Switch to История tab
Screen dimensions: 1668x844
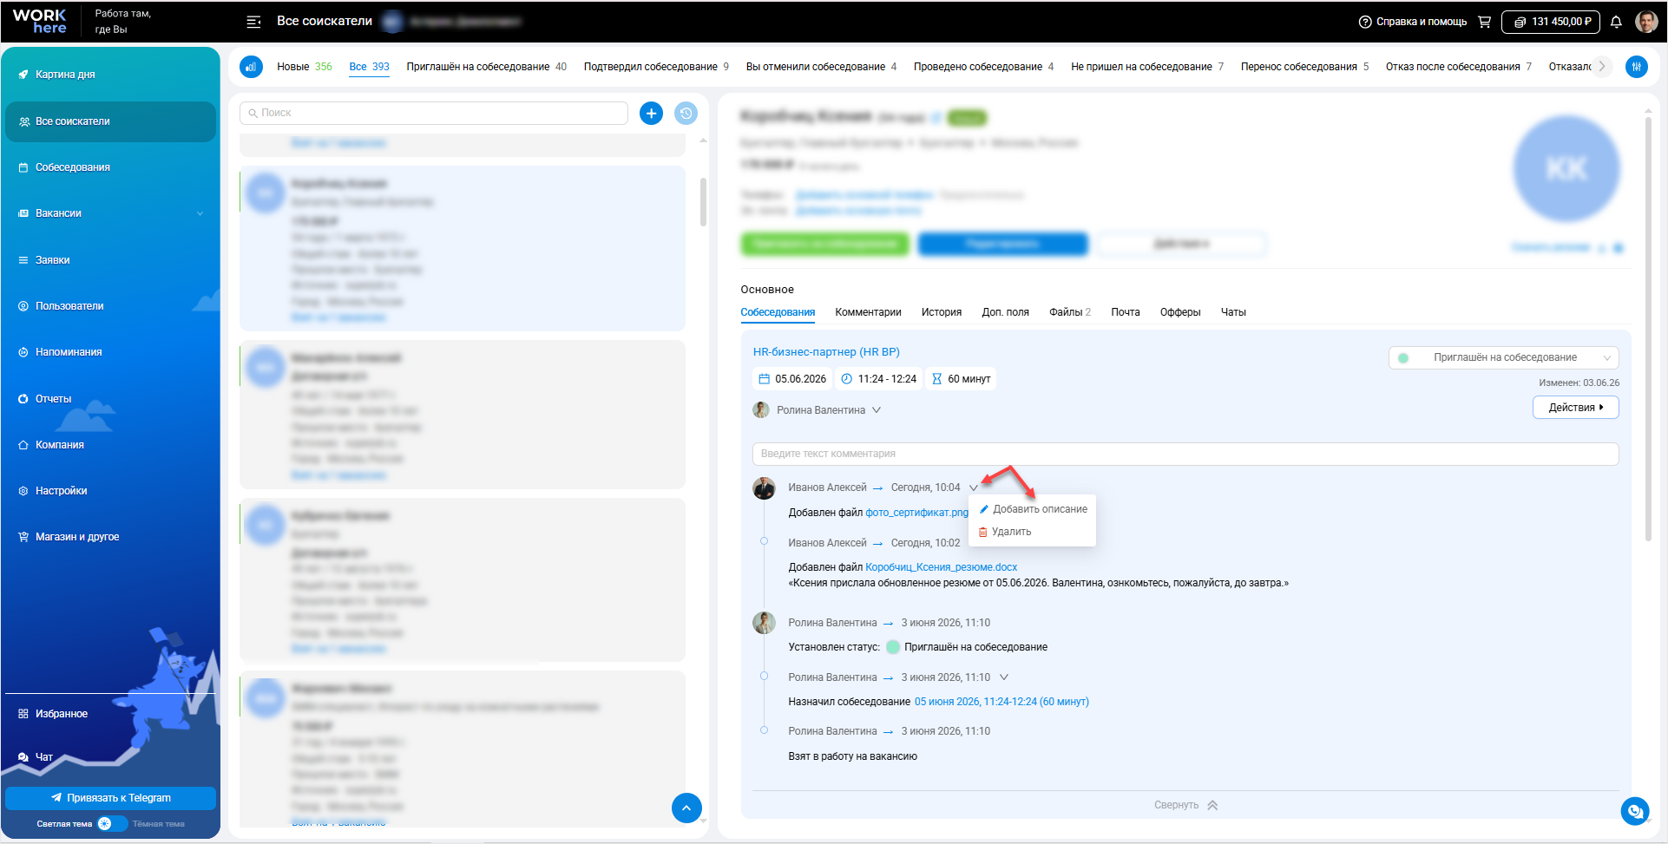point(942,312)
